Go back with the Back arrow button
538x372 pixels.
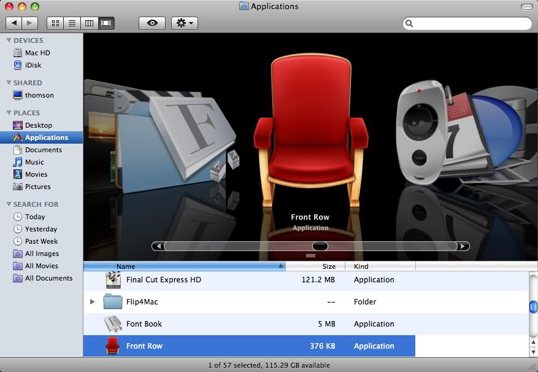pyautogui.click(x=14, y=23)
